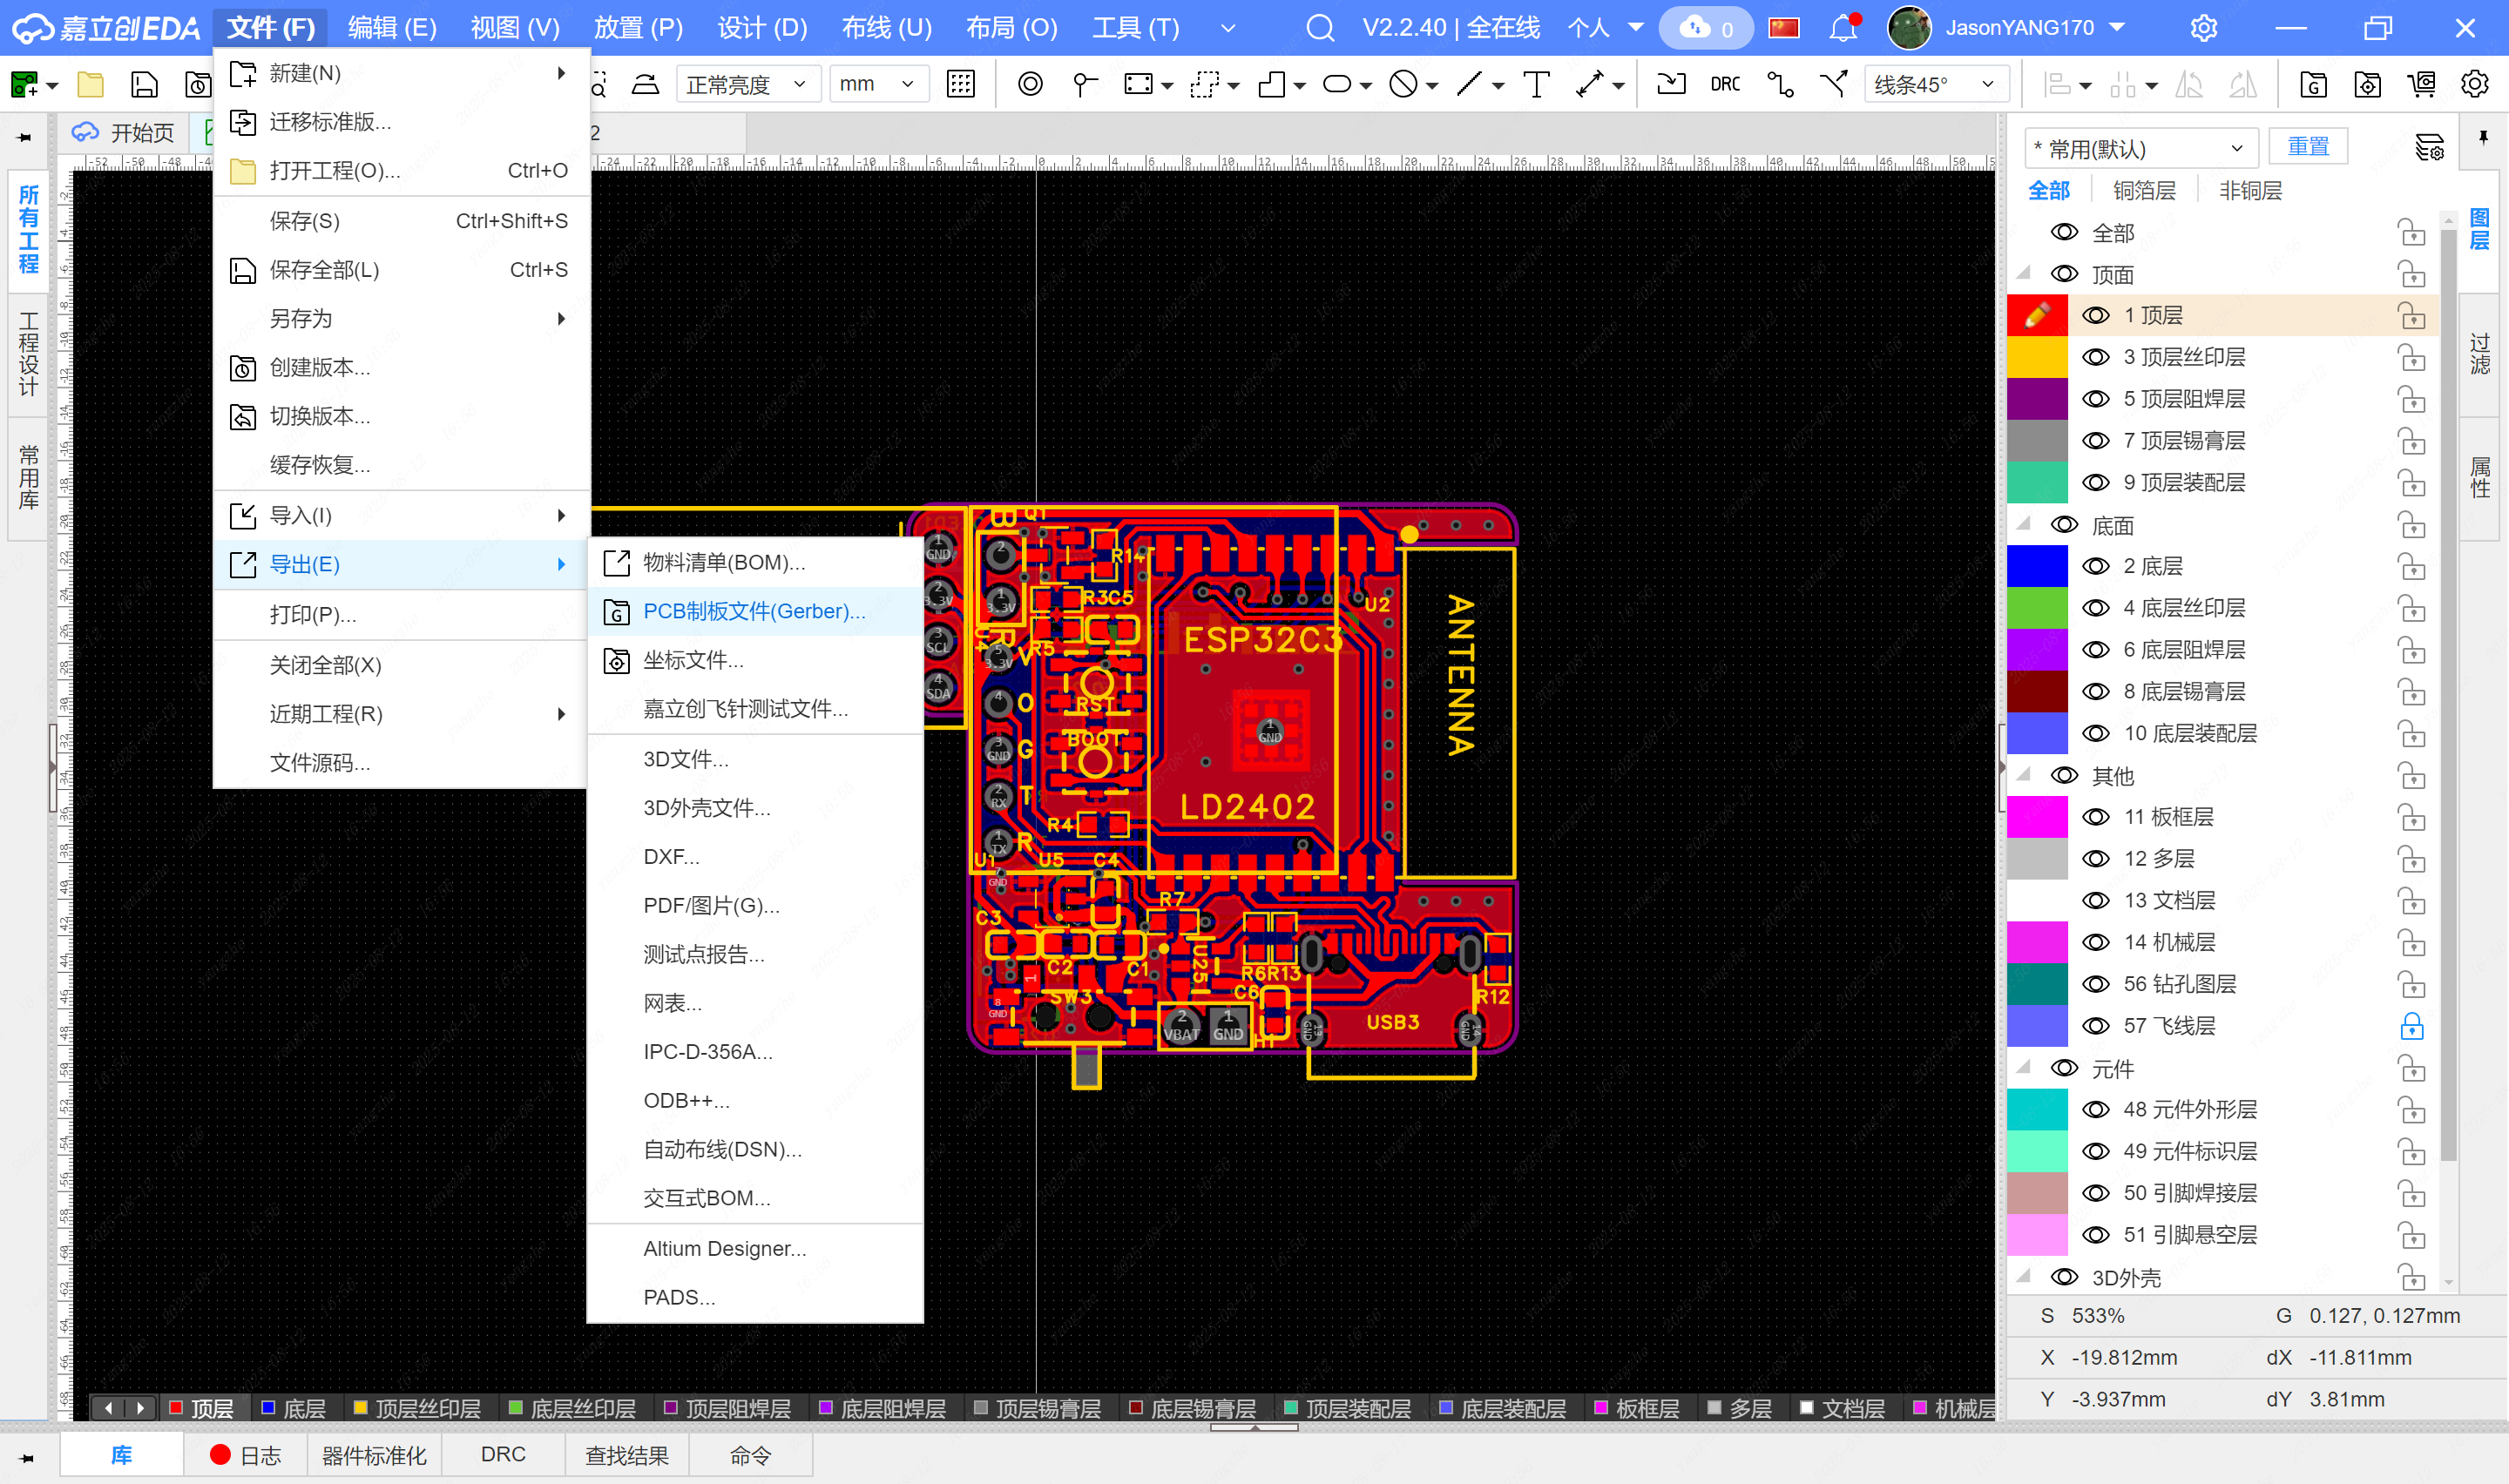Image resolution: width=2509 pixels, height=1484 pixels.
Task: Click the blue 2 底层 color swatch
Action: point(2037,567)
